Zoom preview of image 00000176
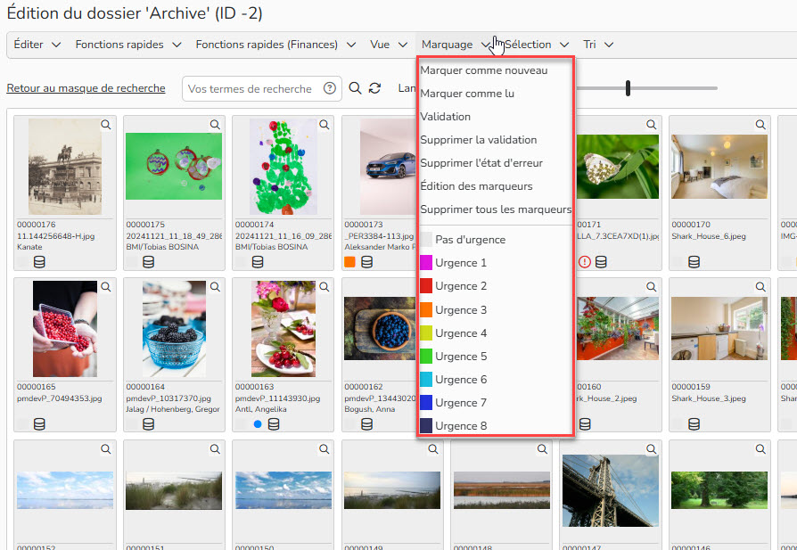Image resolution: width=797 pixels, height=550 pixels. pyautogui.click(x=106, y=125)
